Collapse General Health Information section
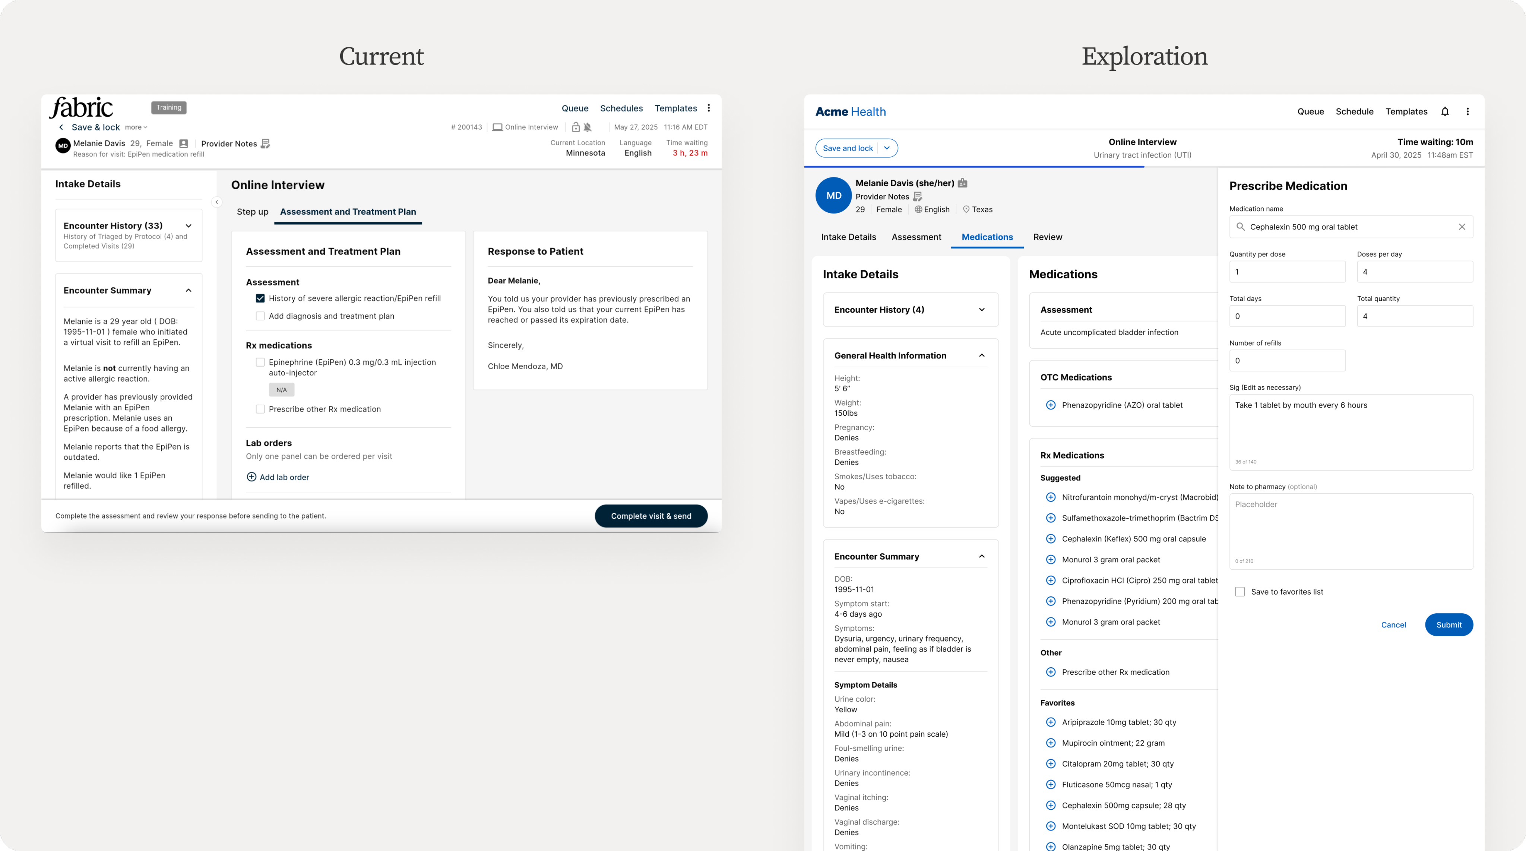 point(982,355)
